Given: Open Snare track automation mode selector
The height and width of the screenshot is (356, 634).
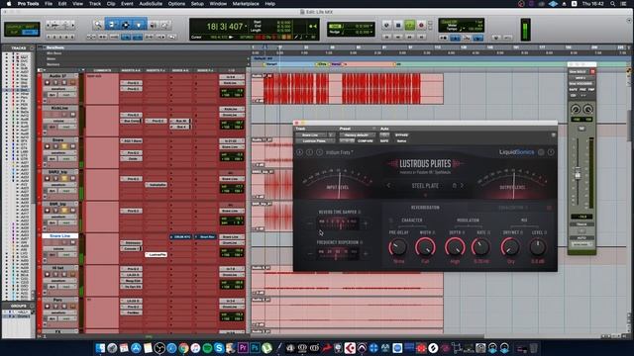Looking at the screenshot, I should (66, 158).
